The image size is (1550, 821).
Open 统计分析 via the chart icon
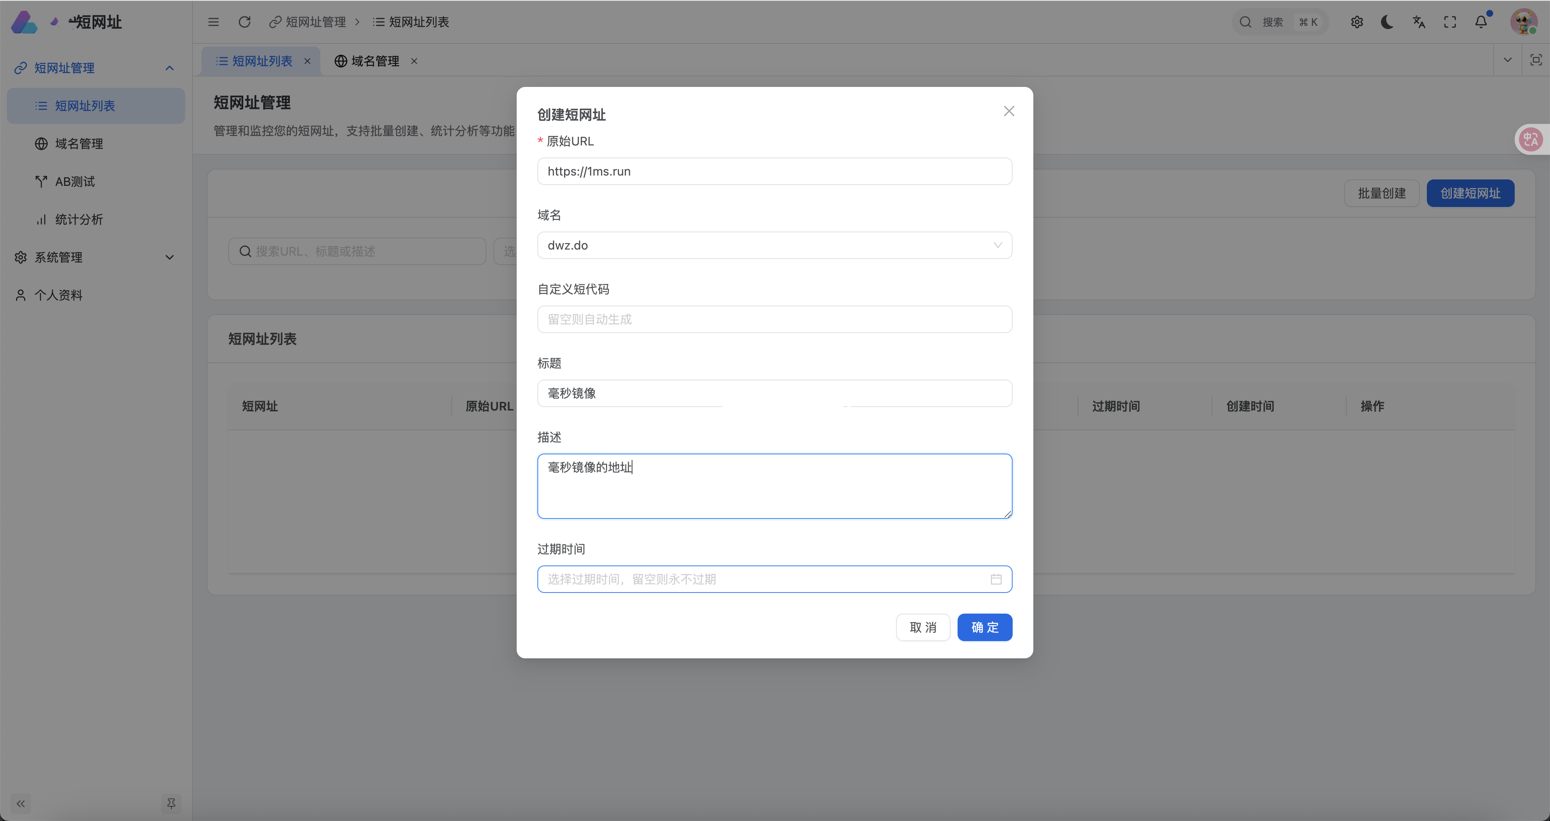click(x=79, y=219)
